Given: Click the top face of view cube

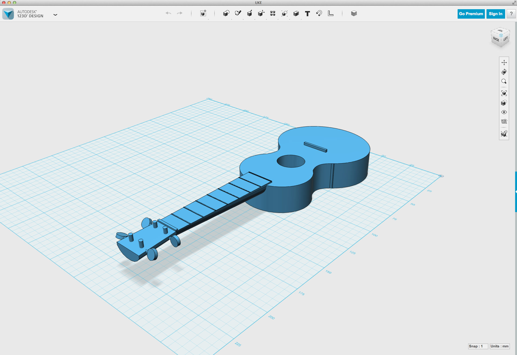Looking at the screenshot, I should (x=500, y=31).
